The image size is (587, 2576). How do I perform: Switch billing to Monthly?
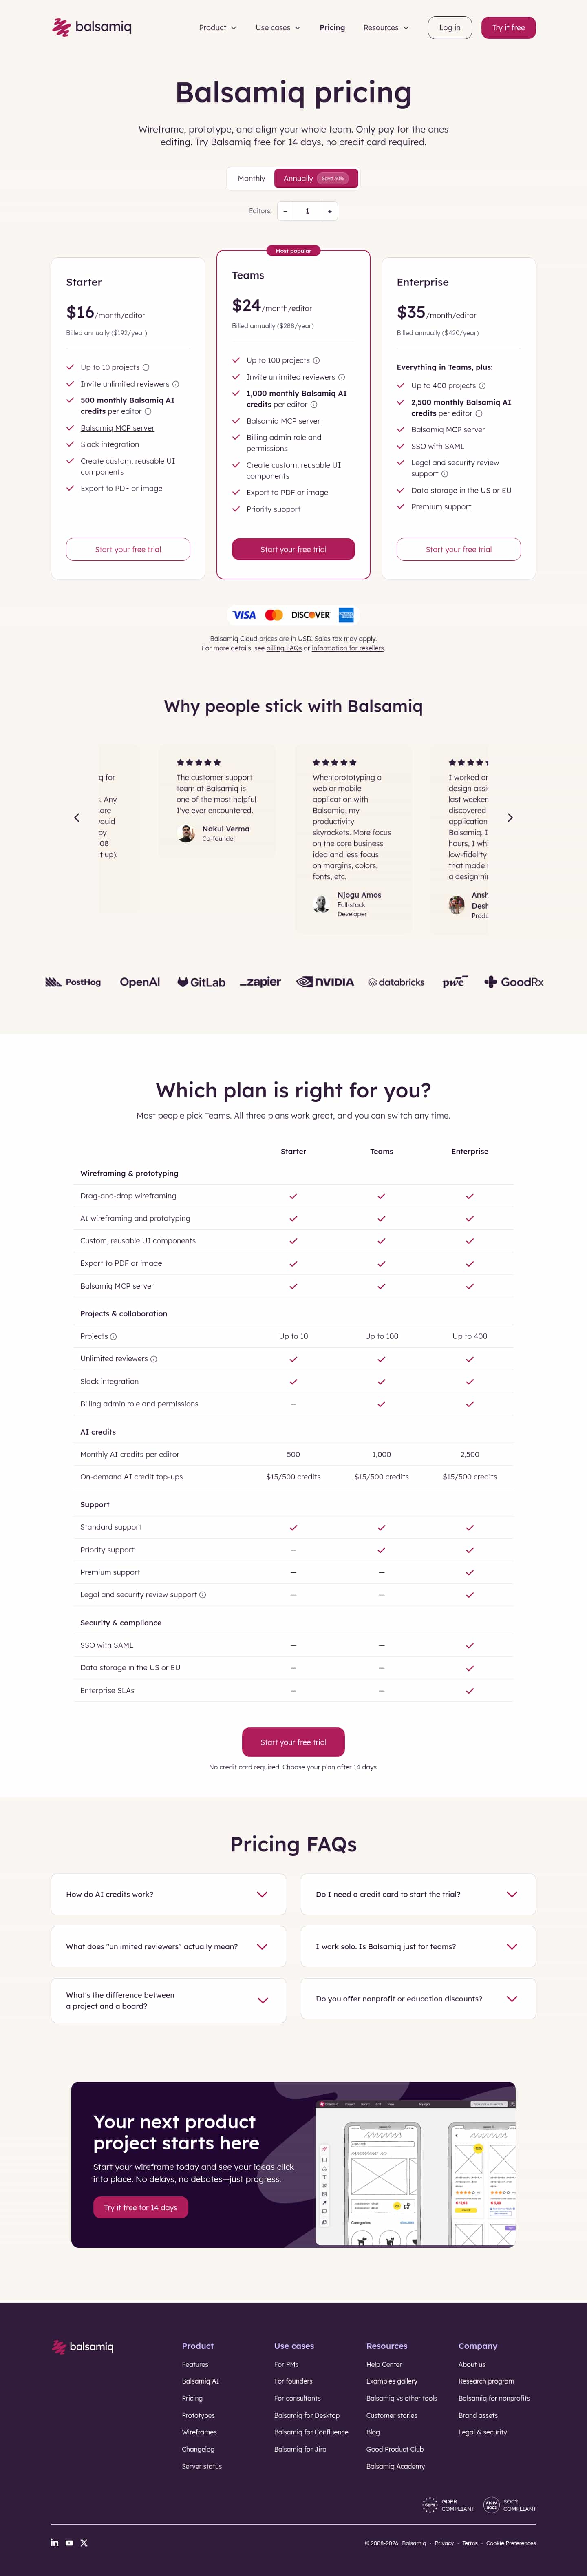click(x=251, y=178)
